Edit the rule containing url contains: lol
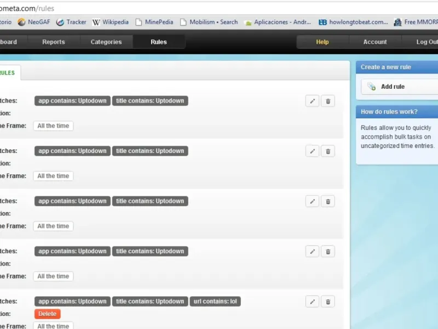 312,302
